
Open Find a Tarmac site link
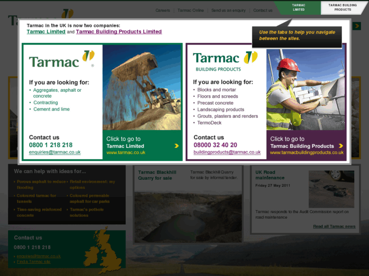pyautogui.click(x=33, y=262)
